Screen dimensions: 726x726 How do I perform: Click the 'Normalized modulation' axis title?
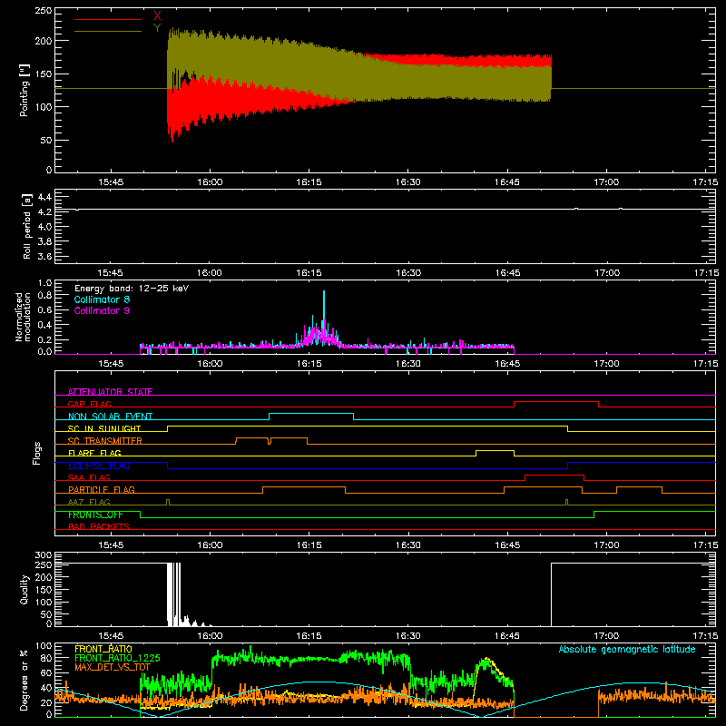(22, 317)
